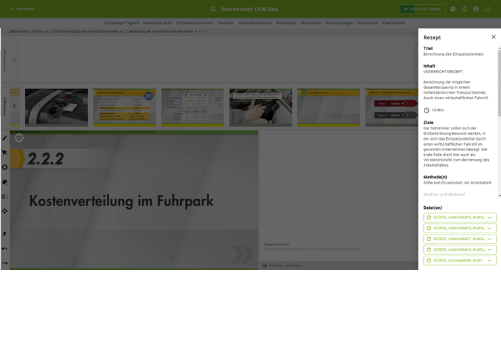The height and width of the screenshot is (339, 501).
Task: Click the Unterricht starten button
Action: point(422,9)
